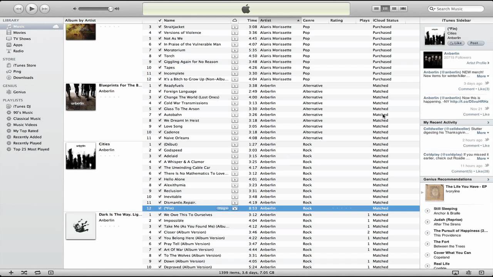Image resolution: width=493 pixels, height=277 pixels.
Task: Click the Cities album artwork
Action: click(80, 156)
